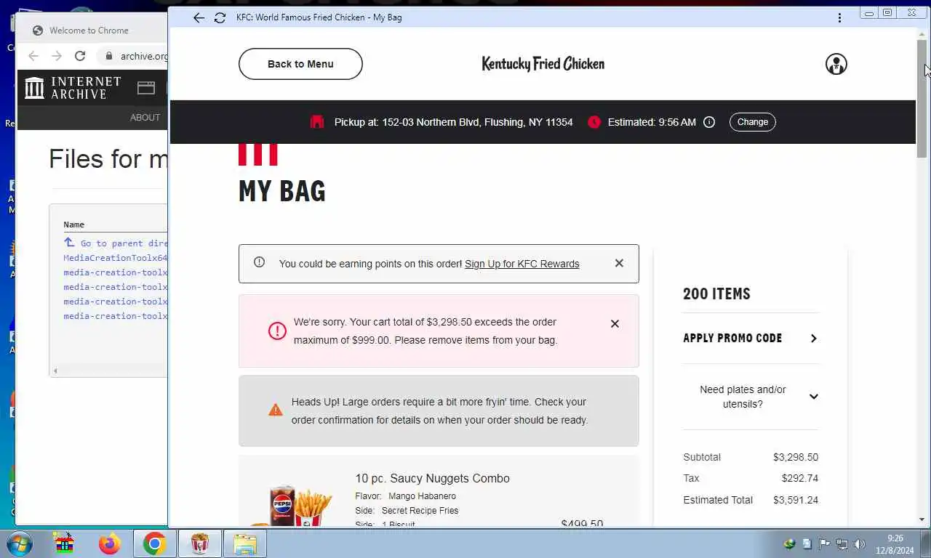Open the WinRAR taskbar icon
The height and width of the screenshot is (558, 931).
(65, 543)
